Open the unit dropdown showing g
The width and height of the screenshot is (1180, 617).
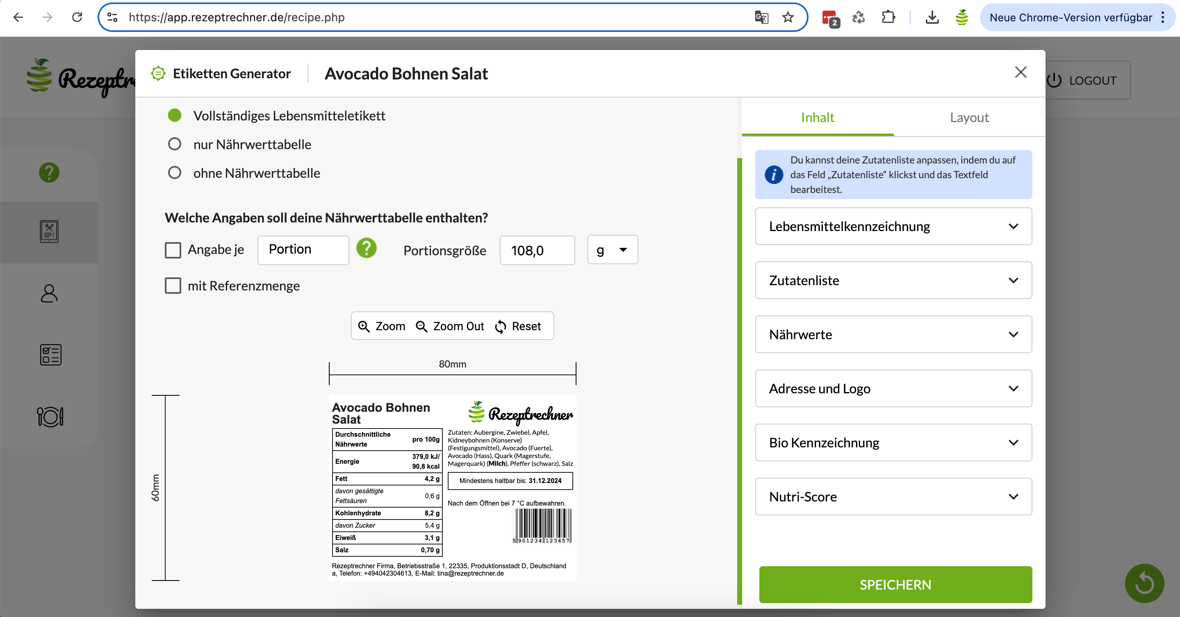pyautogui.click(x=613, y=250)
